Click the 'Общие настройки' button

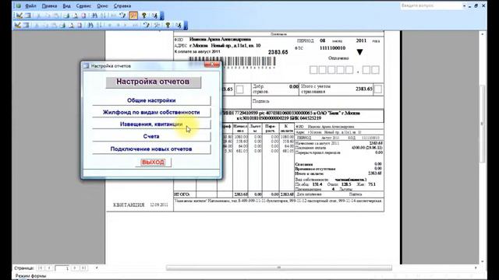tap(151, 100)
